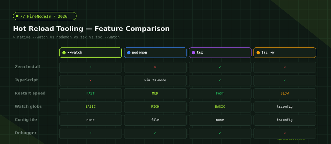The image size is (331, 144).
Task: Click the orange dot in the tsc -w header
Action: click(x=258, y=52)
